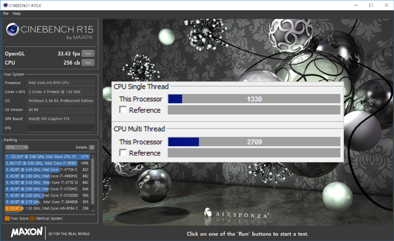
Task: Click the OpenGL 33.43 fps score
Action: [69, 54]
